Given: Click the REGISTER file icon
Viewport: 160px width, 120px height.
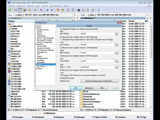Looking at the screenshot, I should click(9, 51).
